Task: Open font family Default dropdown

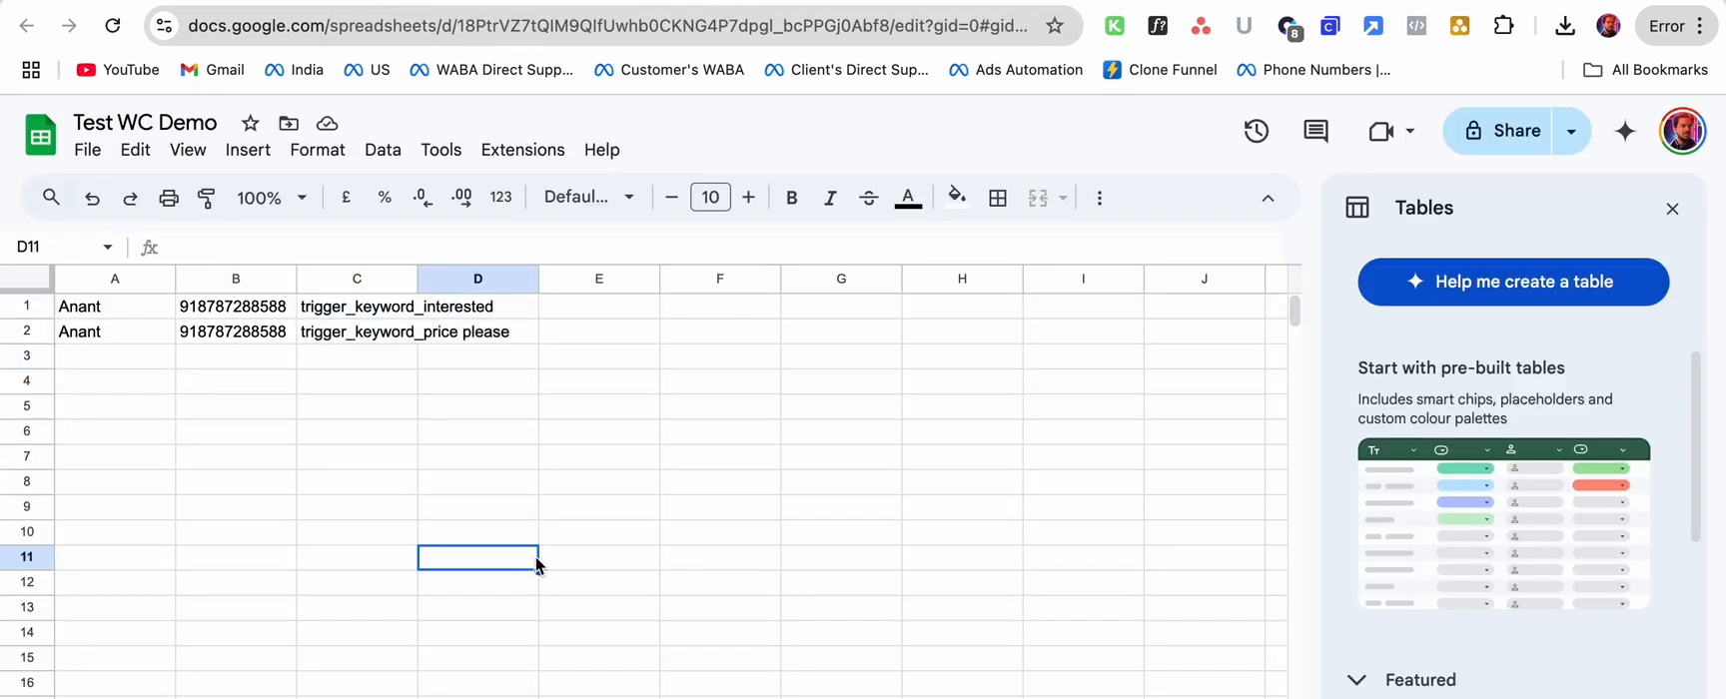Action: click(589, 198)
